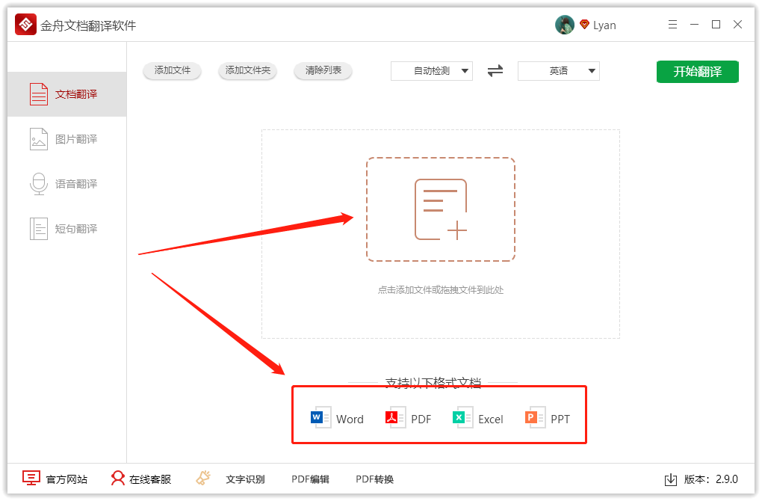This screenshot has width=762, height=501.
Task: Click the 文档翻译 document icon
Action: pos(39,94)
